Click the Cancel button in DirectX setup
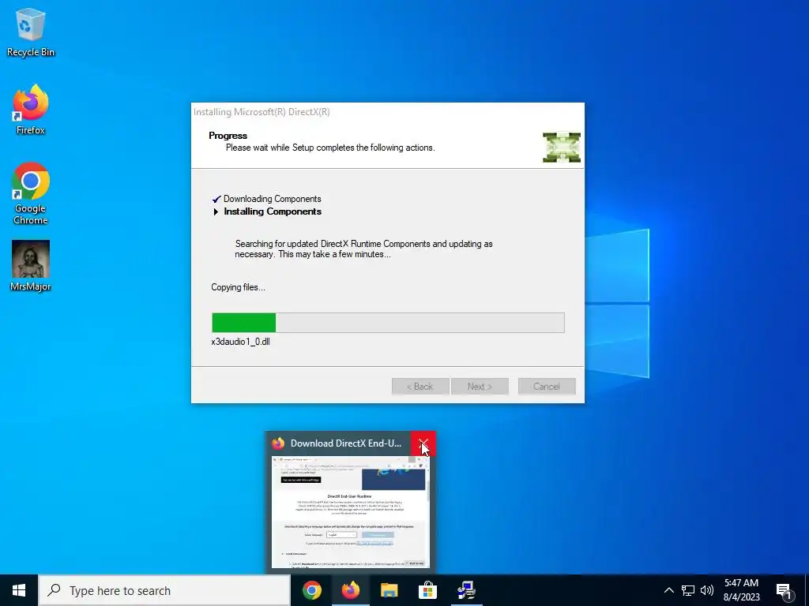This screenshot has height=606, width=809. click(x=547, y=387)
